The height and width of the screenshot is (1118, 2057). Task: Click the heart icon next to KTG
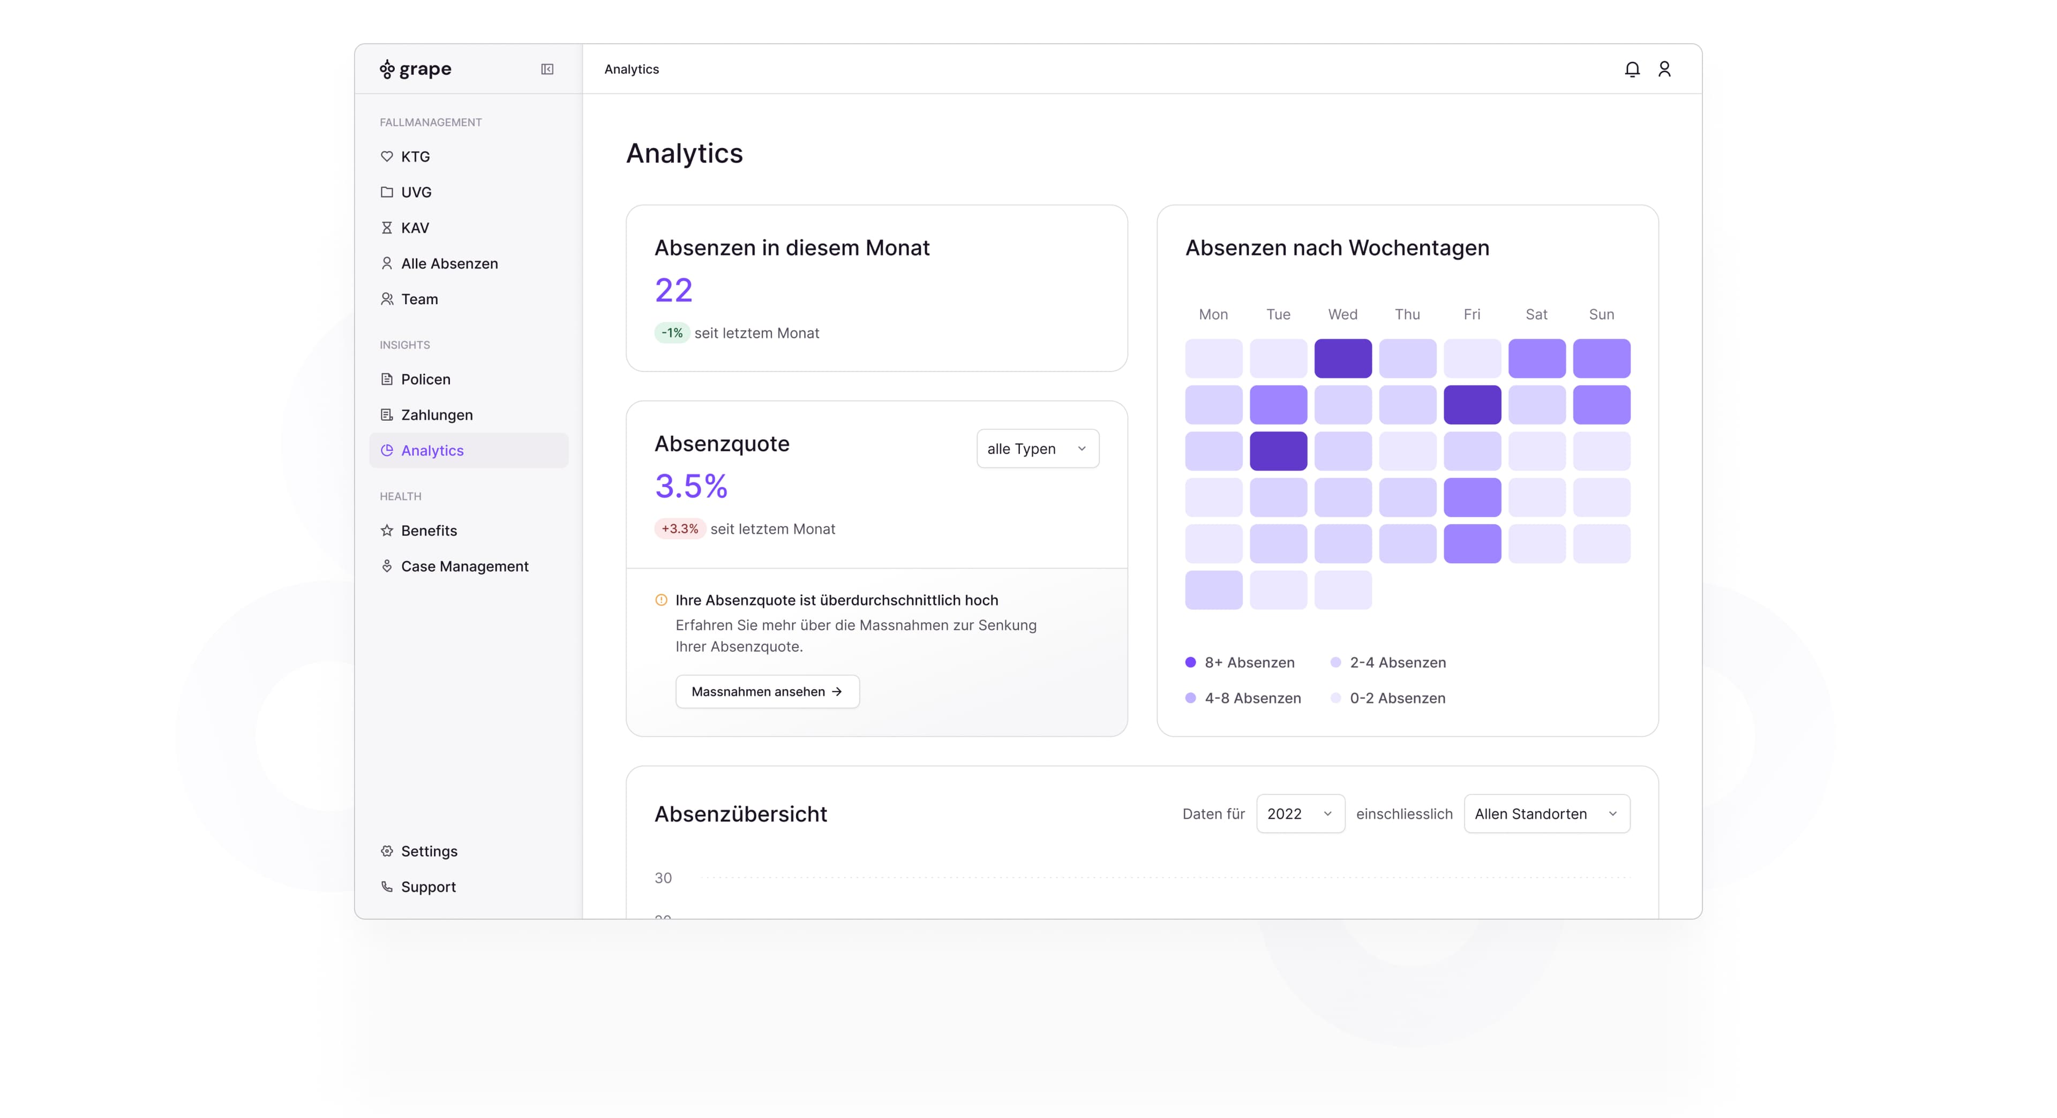386,156
